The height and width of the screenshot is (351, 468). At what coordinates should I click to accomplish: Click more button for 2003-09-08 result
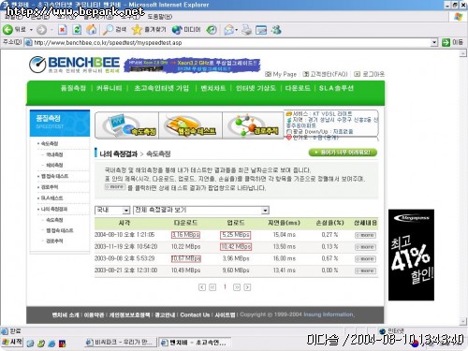pos(365,259)
